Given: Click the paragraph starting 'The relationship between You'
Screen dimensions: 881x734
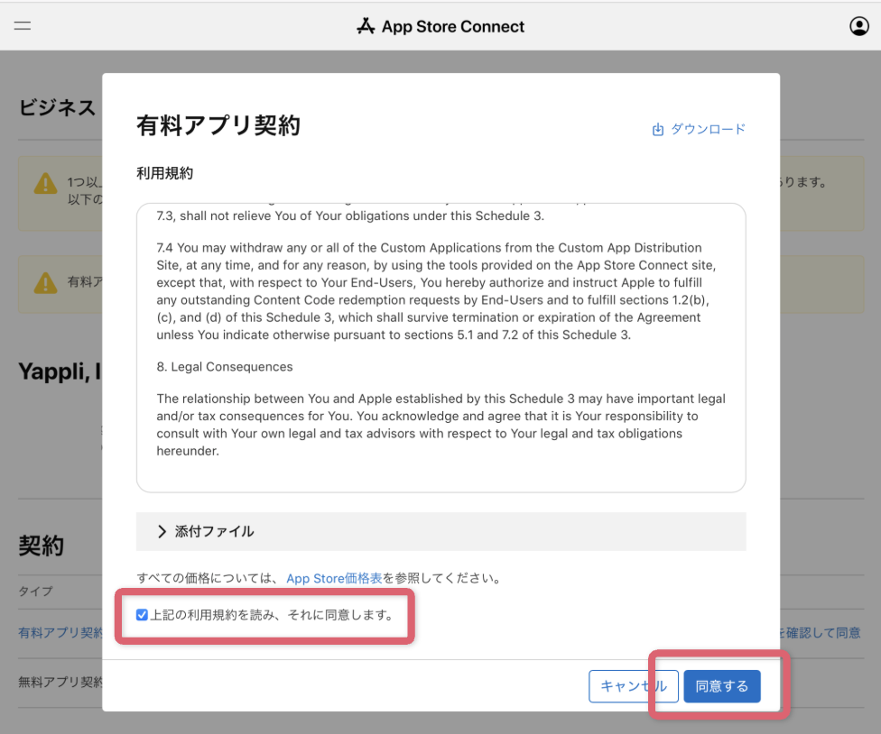Looking at the screenshot, I should tap(441, 425).
